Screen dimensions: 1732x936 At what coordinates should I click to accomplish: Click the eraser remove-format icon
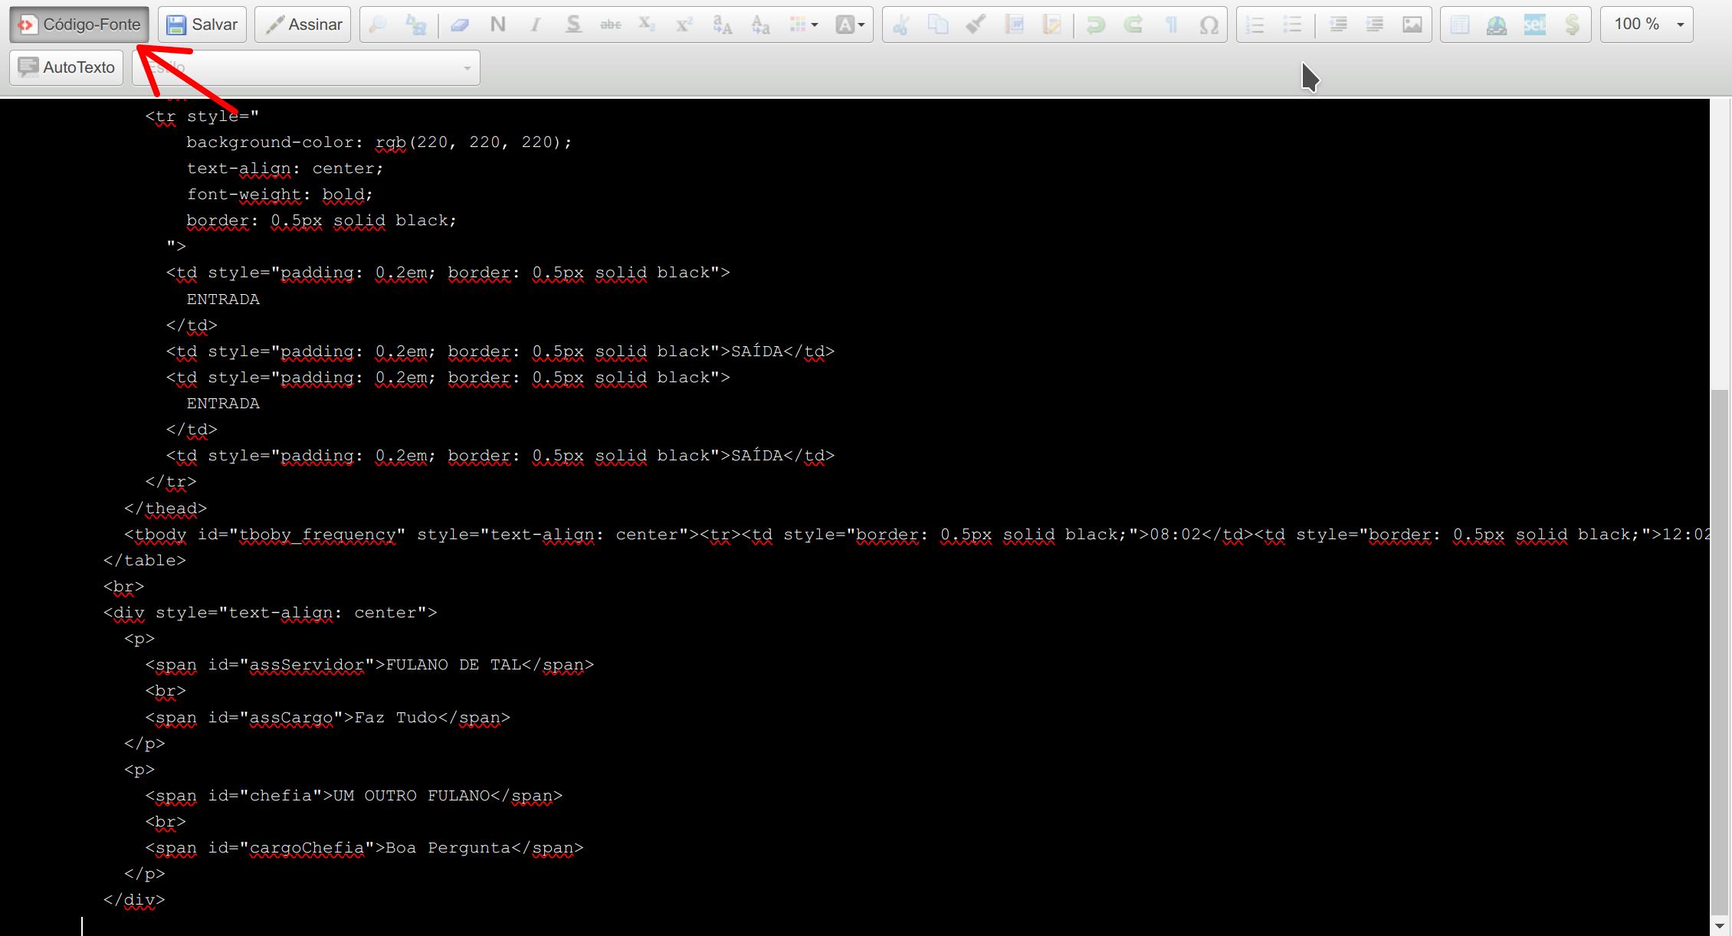pyautogui.click(x=460, y=25)
